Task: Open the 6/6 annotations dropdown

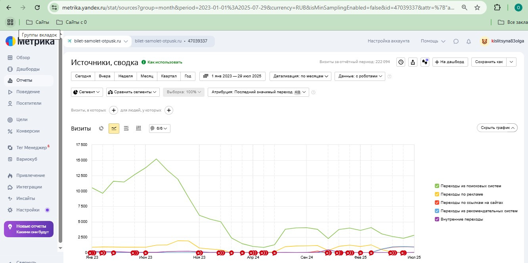Action: click(x=160, y=128)
